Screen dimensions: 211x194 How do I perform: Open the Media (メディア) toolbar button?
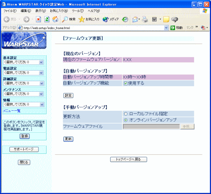[x=111, y=19]
